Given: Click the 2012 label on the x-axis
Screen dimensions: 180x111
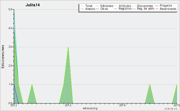Looking at the screenshot, I should pyautogui.click(x=14, y=105).
